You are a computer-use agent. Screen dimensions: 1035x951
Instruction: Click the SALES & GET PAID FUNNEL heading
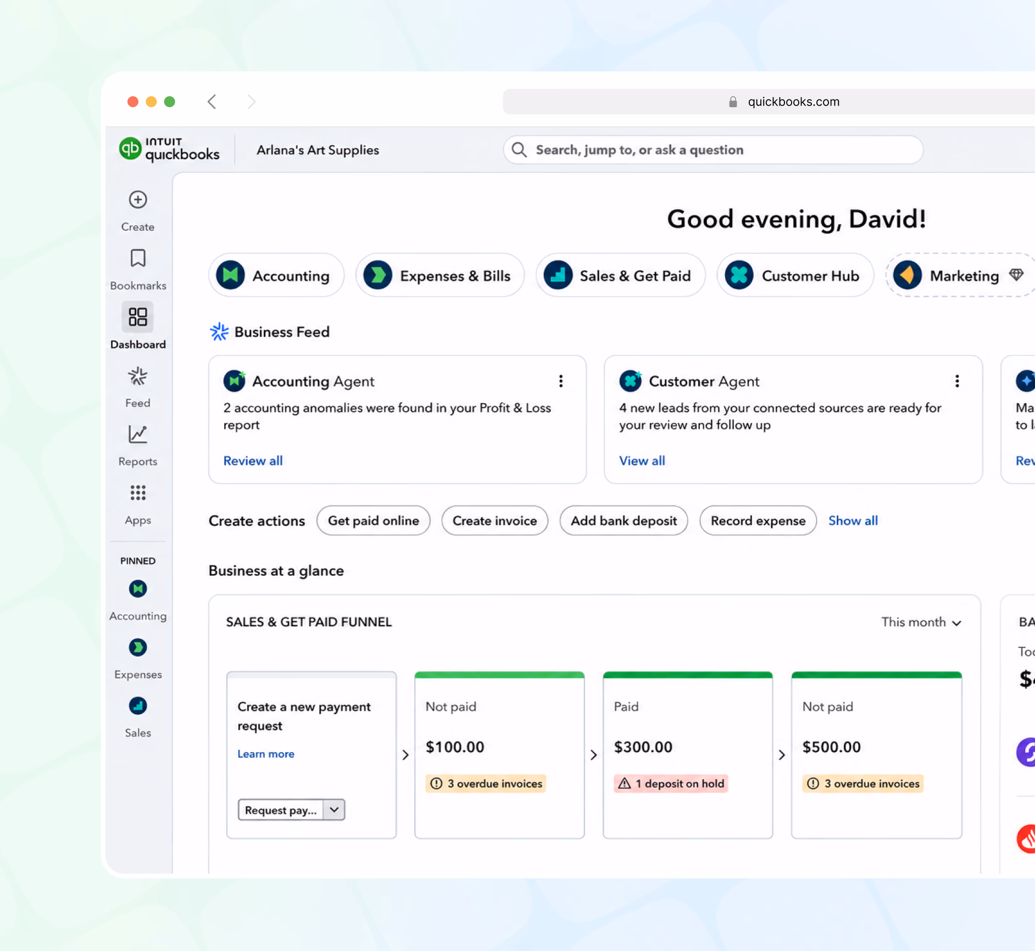click(x=309, y=622)
